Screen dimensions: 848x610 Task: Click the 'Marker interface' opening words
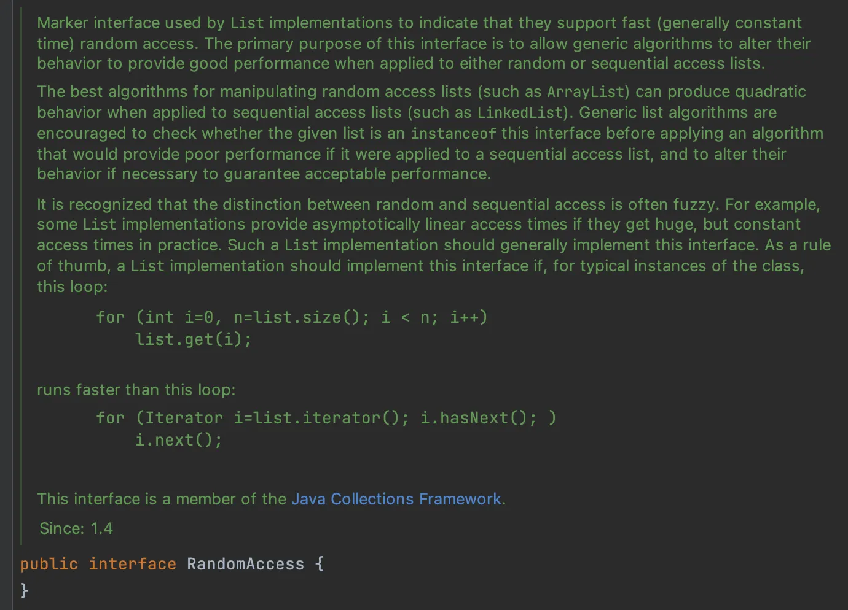pos(98,23)
